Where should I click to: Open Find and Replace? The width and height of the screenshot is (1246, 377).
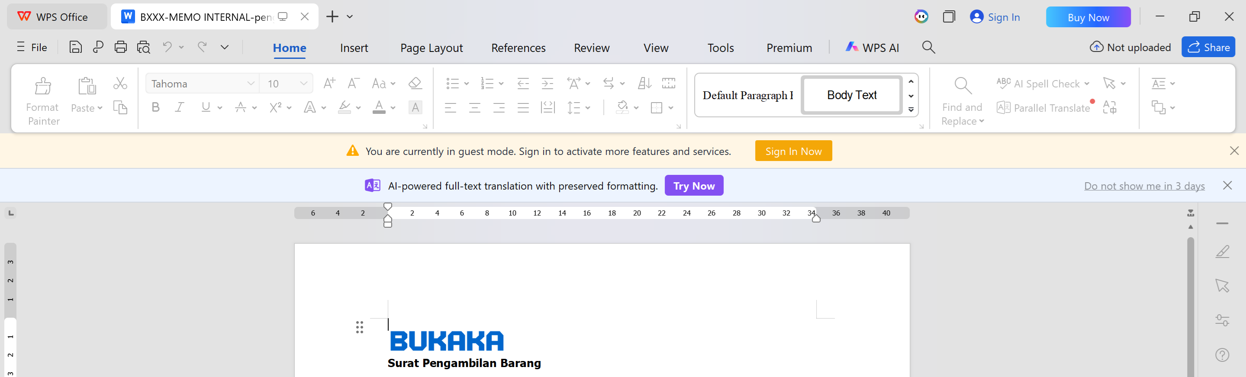(963, 101)
